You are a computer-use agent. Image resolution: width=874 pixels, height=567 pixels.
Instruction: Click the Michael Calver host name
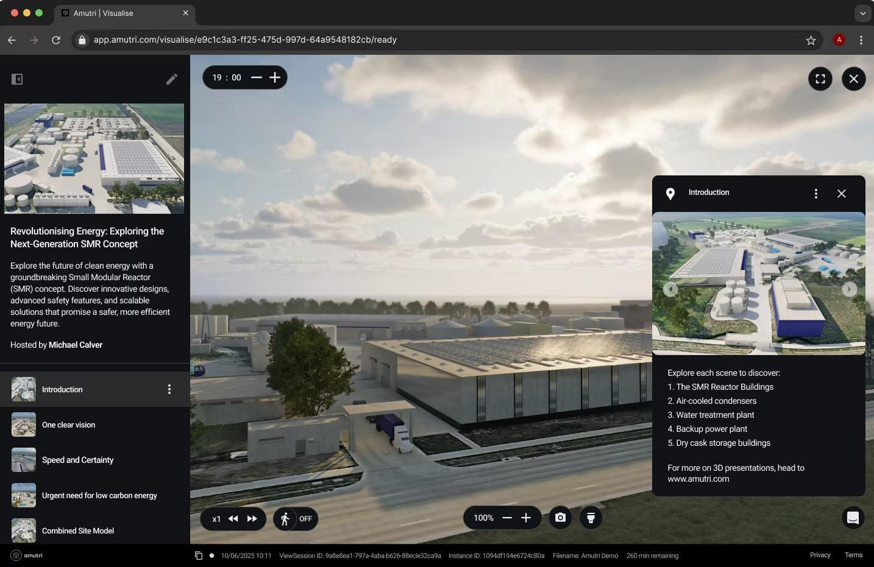pyautogui.click(x=76, y=345)
